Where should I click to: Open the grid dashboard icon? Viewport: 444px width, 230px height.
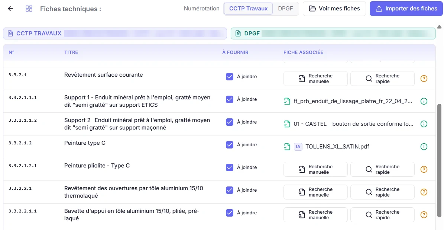[29, 9]
